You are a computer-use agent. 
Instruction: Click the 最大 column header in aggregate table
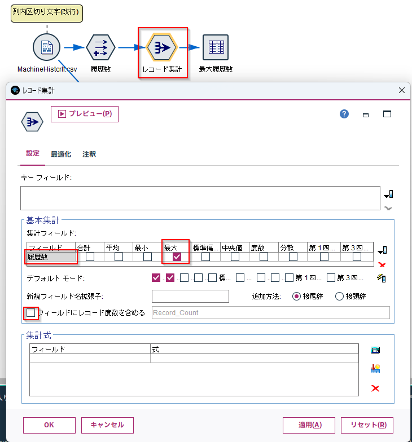coord(177,247)
